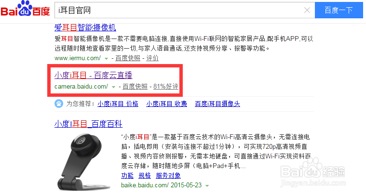Expand dropdown arrow next to www.iermu.com
This screenshot has width=366, height=196.
click(106, 58)
